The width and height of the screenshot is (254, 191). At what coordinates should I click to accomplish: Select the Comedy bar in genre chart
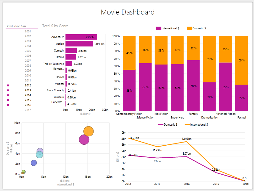click(x=71, y=51)
